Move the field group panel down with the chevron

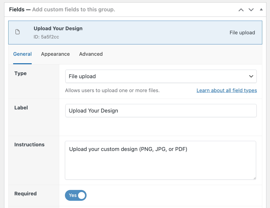point(251,10)
